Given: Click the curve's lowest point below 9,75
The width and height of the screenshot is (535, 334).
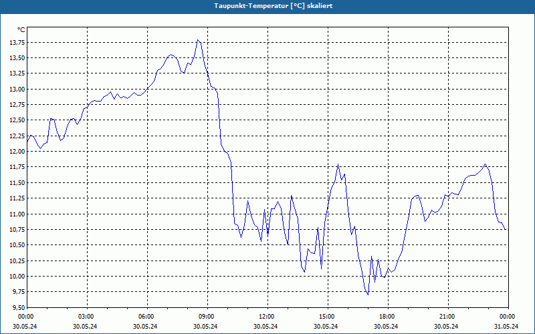Looking at the screenshot, I should pyautogui.click(x=368, y=295).
